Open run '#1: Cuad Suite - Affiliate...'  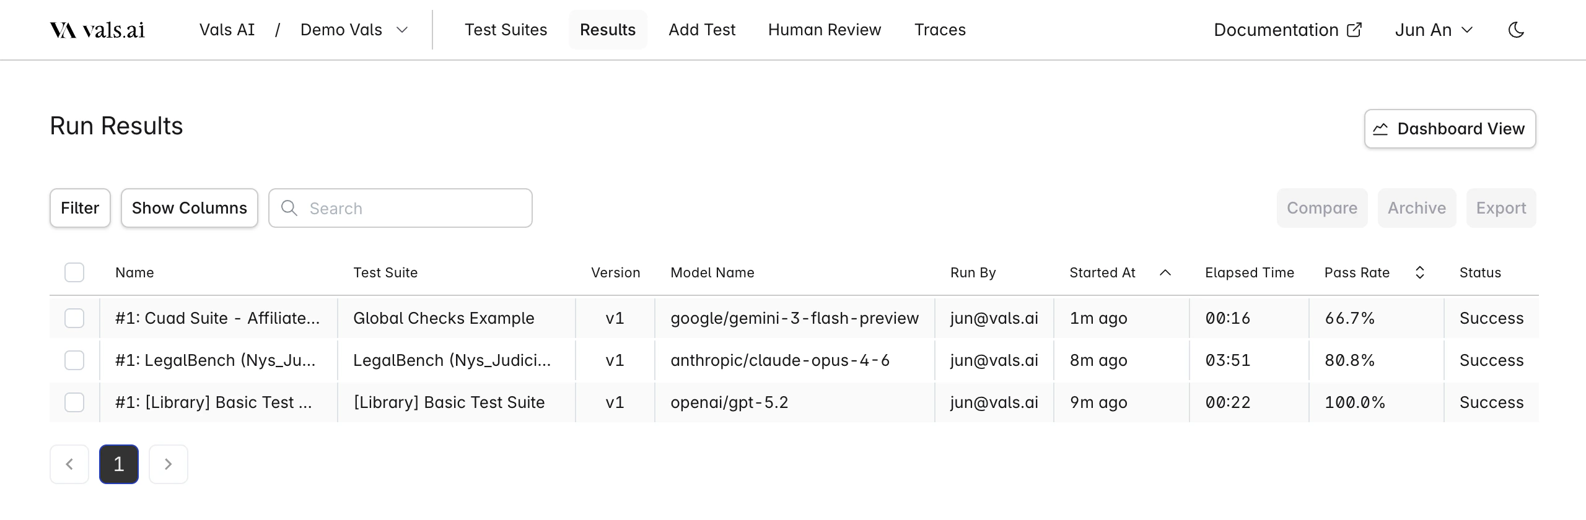[217, 318]
